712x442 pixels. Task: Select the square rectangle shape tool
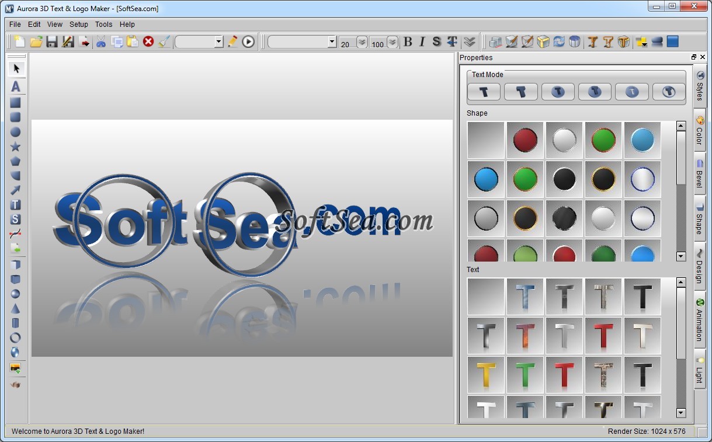click(x=16, y=103)
